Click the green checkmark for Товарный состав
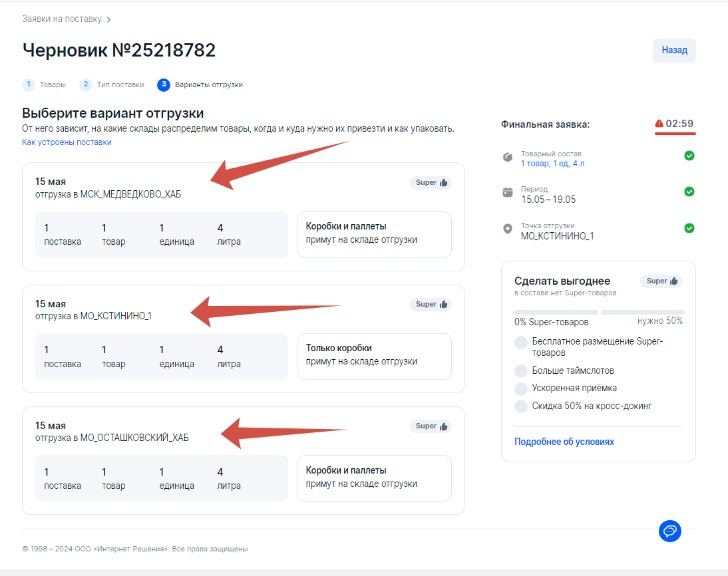 coord(689,156)
